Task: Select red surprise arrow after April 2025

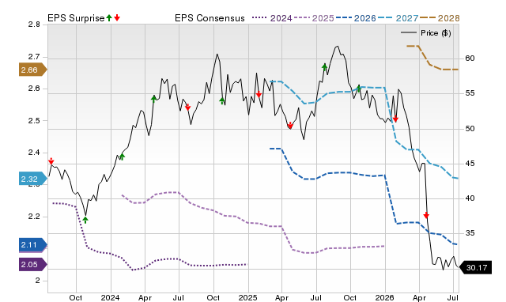Action: point(290,125)
